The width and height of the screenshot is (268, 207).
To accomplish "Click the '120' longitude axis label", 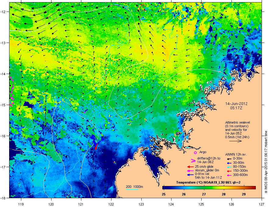I will point(51,204).
